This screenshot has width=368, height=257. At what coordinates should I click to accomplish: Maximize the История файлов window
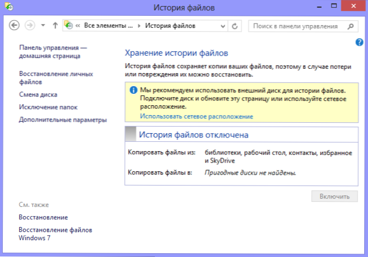(x=334, y=6)
